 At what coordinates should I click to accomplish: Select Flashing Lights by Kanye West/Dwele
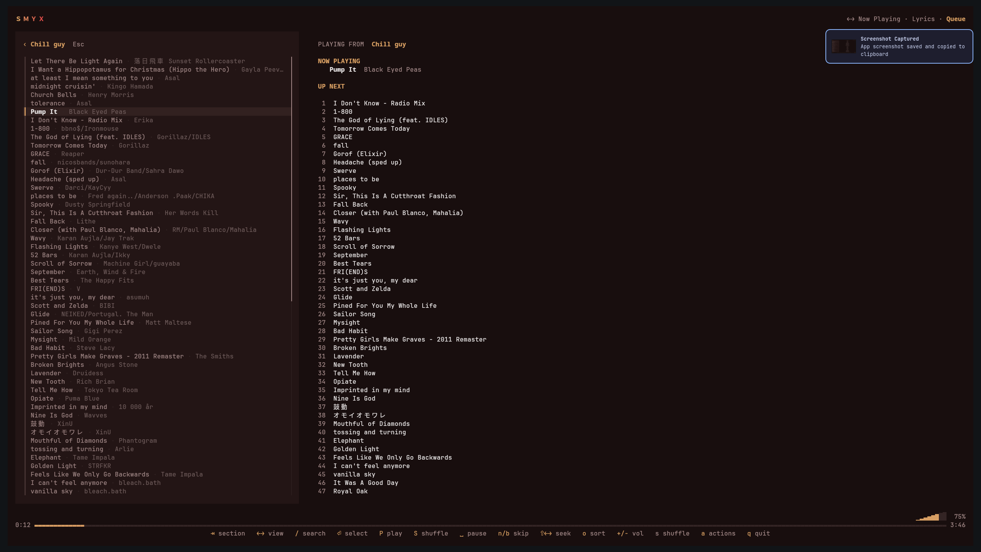(x=158, y=247)
